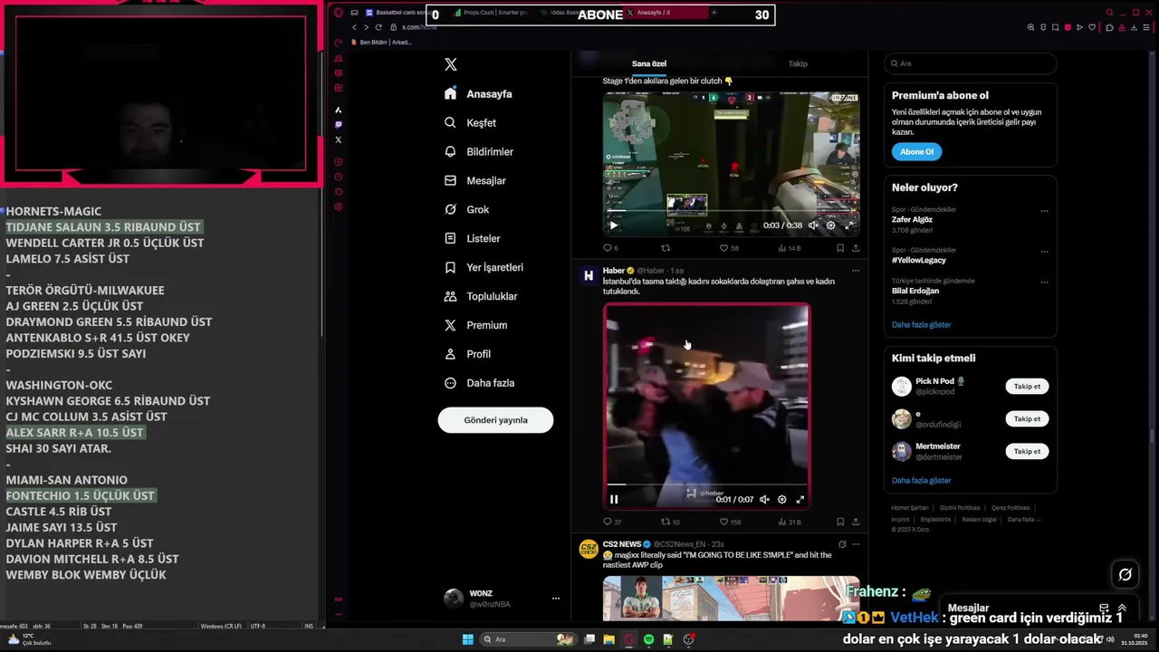Reply to Haber post (37 comments)

pyautogui.click(x=612, y=522)
